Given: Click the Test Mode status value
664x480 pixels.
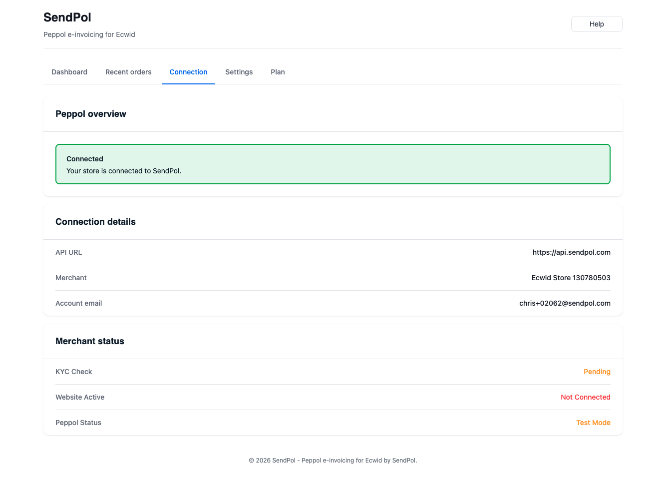Looking at the screenshot, I should coord(593,423).
